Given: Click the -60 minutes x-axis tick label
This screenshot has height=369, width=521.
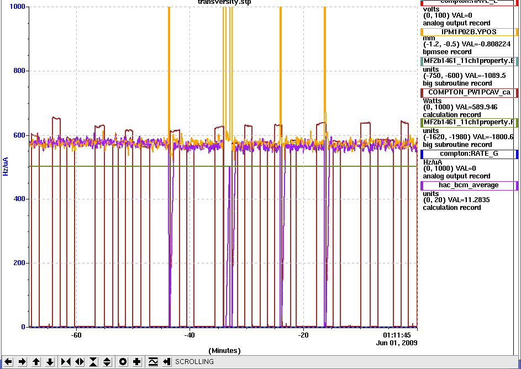Looking at the screenshot, I should (76, 335).
